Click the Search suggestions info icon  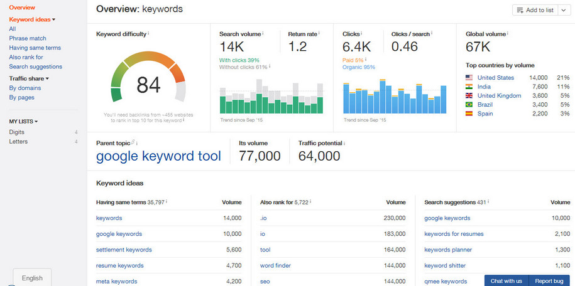488,201
